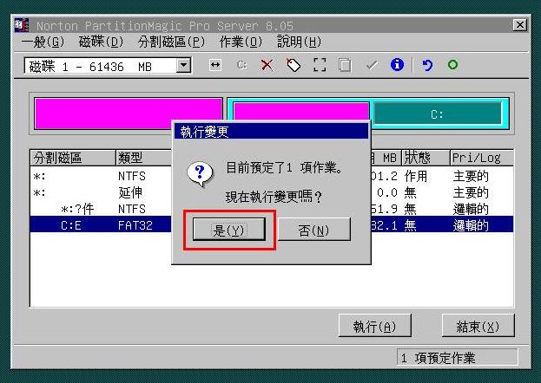Click the Pri/Log column header

pyautogui.click(x=482, y=158)
